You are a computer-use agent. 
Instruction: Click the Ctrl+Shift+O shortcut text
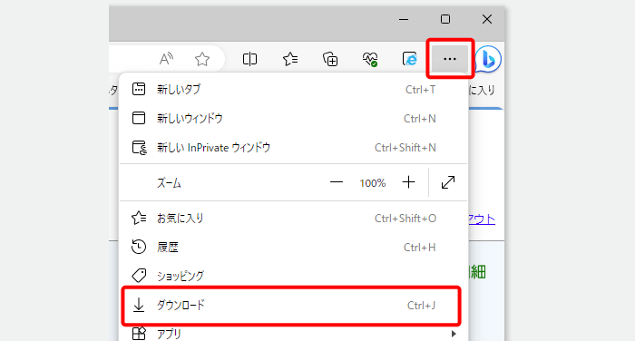coord(405,219)
